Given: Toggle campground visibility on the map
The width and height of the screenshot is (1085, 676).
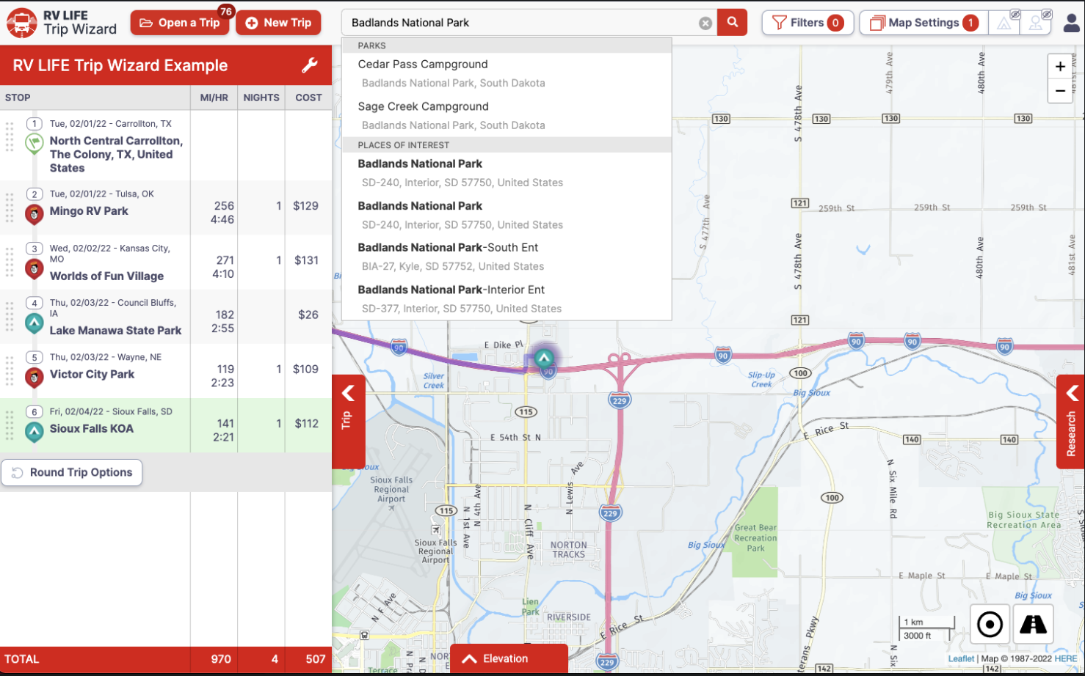Looking at the screenshot, I should 1005,23.
